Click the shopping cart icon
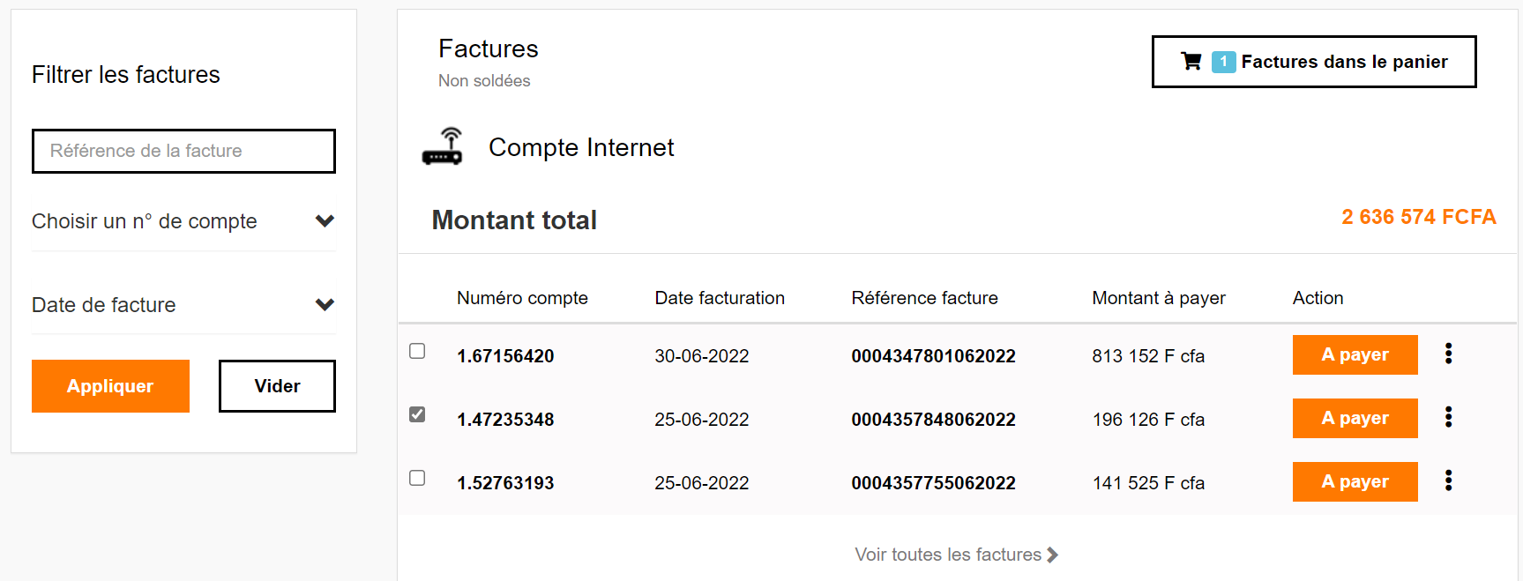 tap(1191, 62)
